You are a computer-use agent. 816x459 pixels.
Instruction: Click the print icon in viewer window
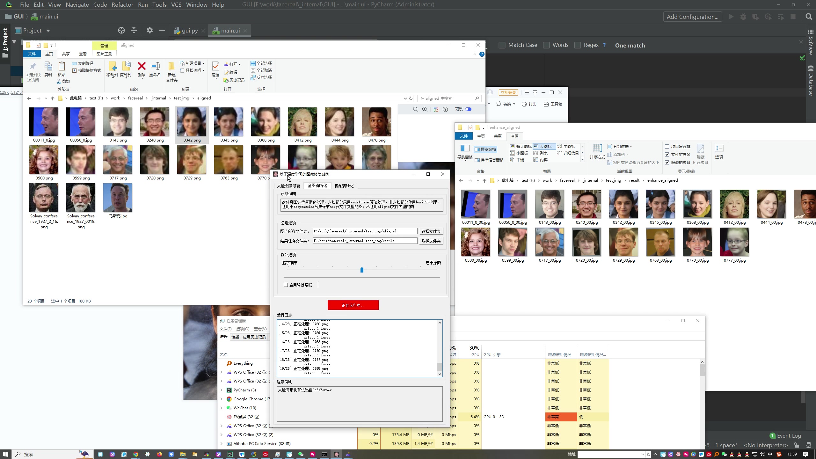(524, 104)
